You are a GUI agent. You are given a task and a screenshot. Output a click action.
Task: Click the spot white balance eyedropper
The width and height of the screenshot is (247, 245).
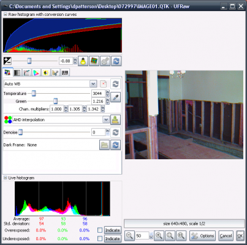[x=115, y=97]
